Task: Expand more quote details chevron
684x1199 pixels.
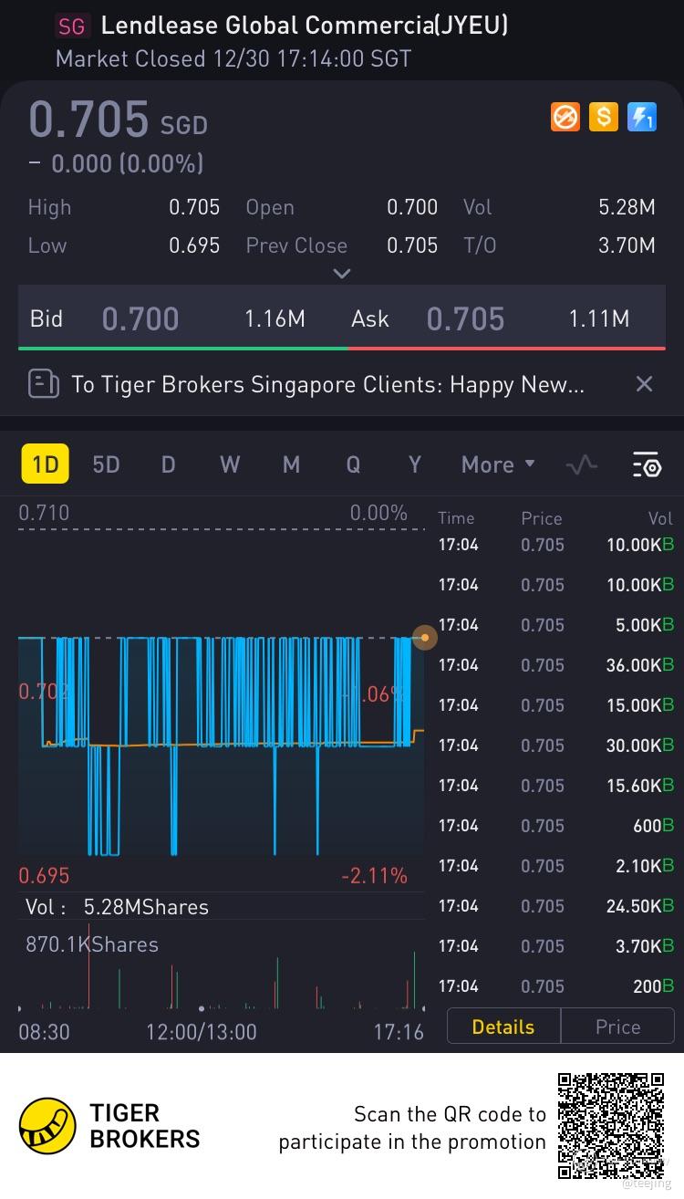Action: pos(342,273)
